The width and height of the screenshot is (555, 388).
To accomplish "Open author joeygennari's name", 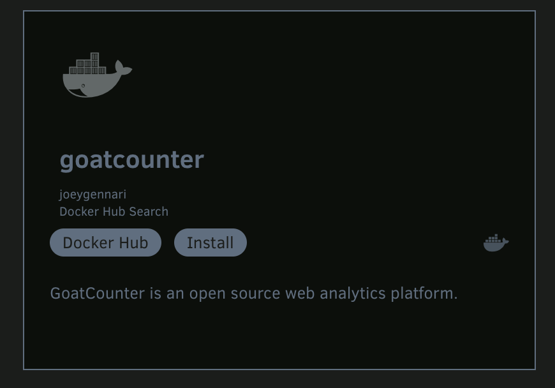I will tap(93, 195).
